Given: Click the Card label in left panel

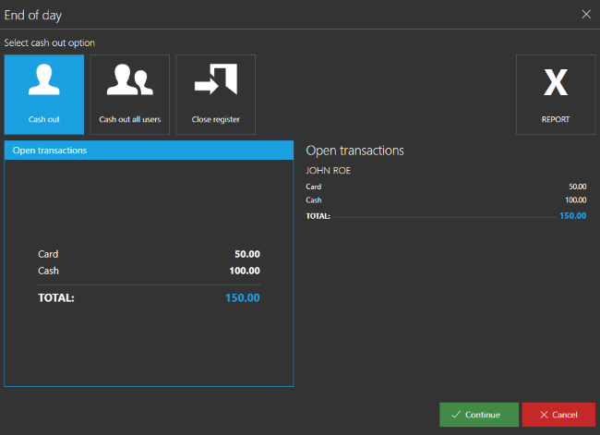Looking at the screenshot, I should click(48, 254).
